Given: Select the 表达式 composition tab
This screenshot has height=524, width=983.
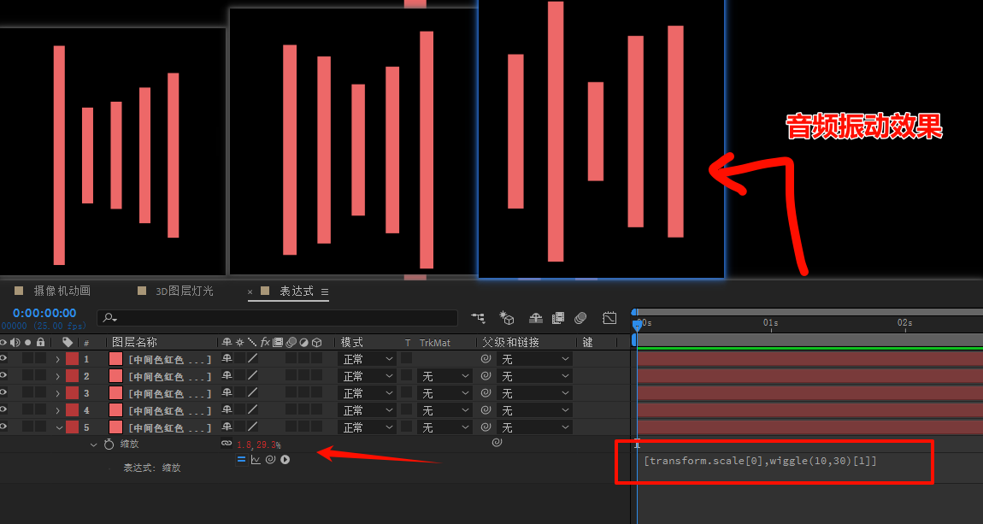Looking at the screenshot, I should (x=296, y=291).
